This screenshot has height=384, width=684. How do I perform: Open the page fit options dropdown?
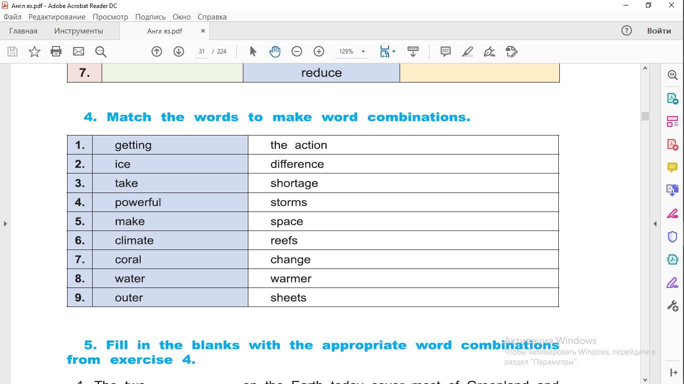(x=394, y=51)
